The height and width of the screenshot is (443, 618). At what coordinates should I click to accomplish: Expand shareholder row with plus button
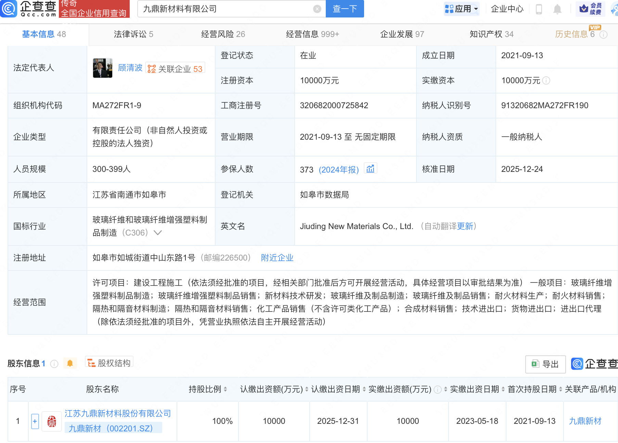[x=35, y=421]
